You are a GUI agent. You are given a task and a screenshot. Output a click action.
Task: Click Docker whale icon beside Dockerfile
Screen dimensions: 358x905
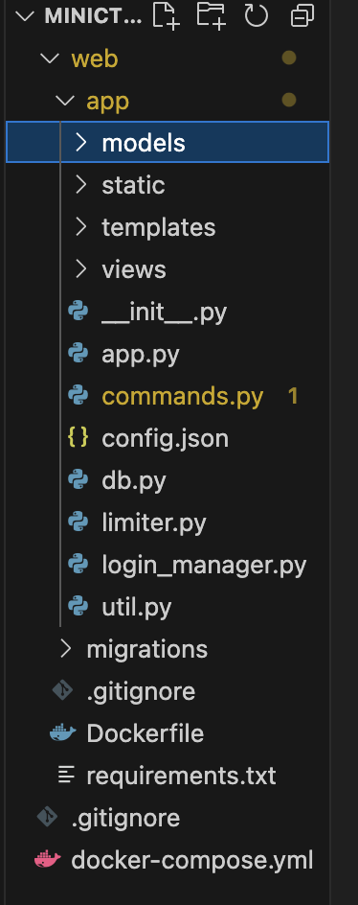[62, 733]
